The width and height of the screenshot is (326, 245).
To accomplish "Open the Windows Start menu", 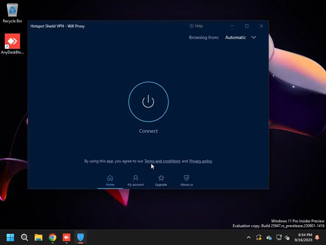I will (x=10, y=237).
